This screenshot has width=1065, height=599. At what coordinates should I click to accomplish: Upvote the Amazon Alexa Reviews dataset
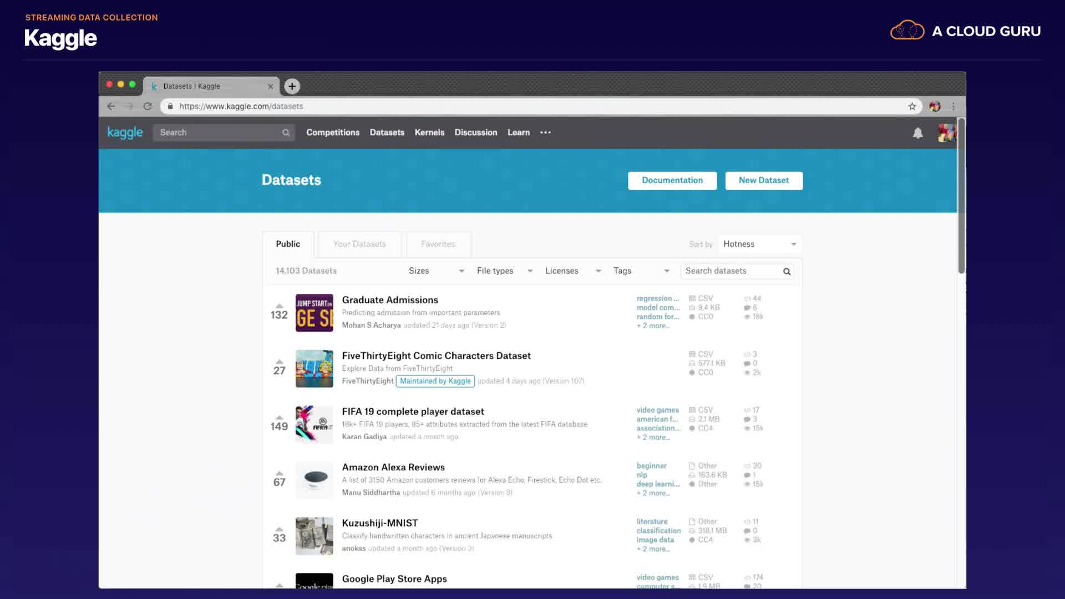click(280, 473)
